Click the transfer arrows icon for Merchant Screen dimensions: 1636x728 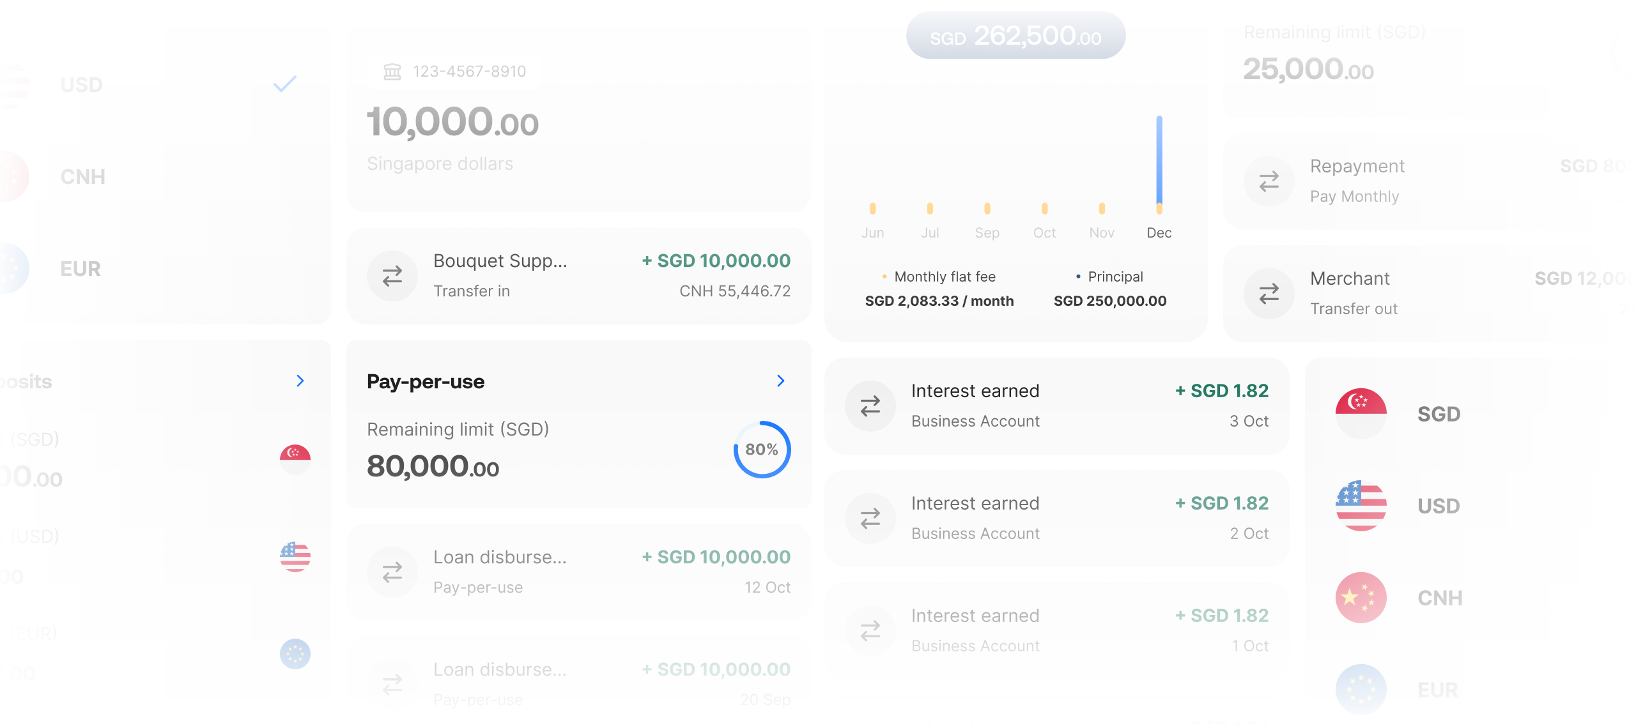[x=1269, y=294]
